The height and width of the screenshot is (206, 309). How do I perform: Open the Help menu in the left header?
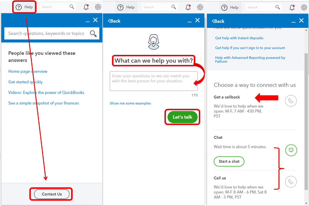(24, 7)
